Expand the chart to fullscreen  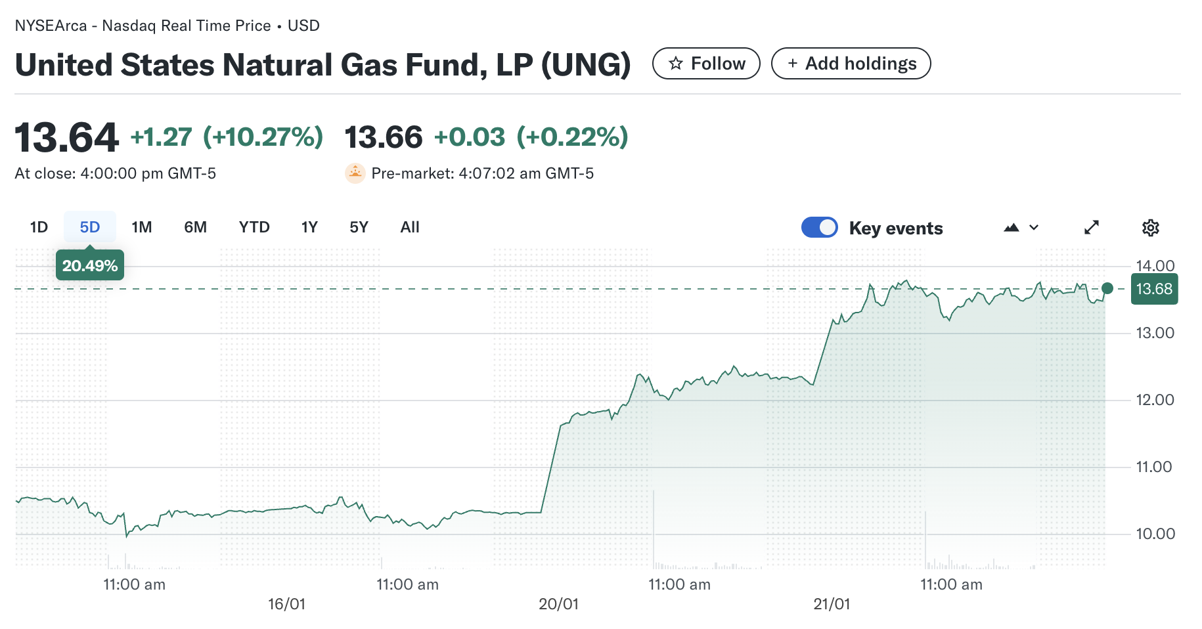1092,227
